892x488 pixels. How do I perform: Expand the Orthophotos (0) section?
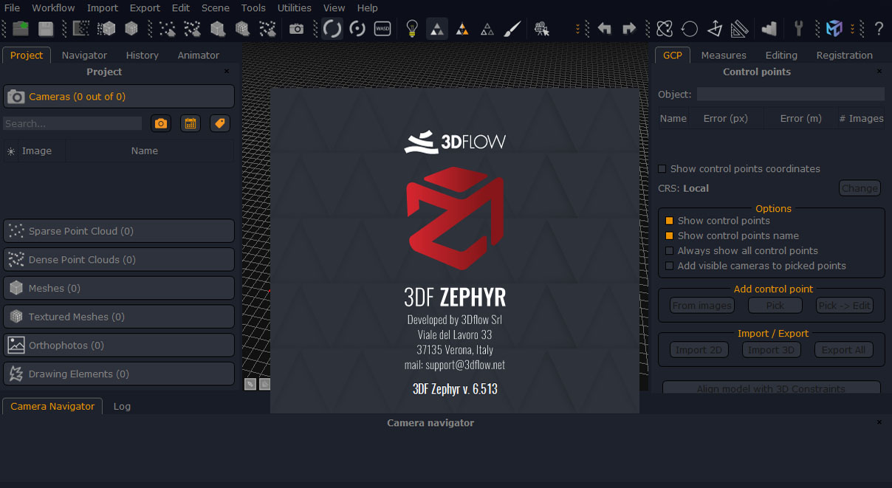pyautogui.click(x=119, y=345)
